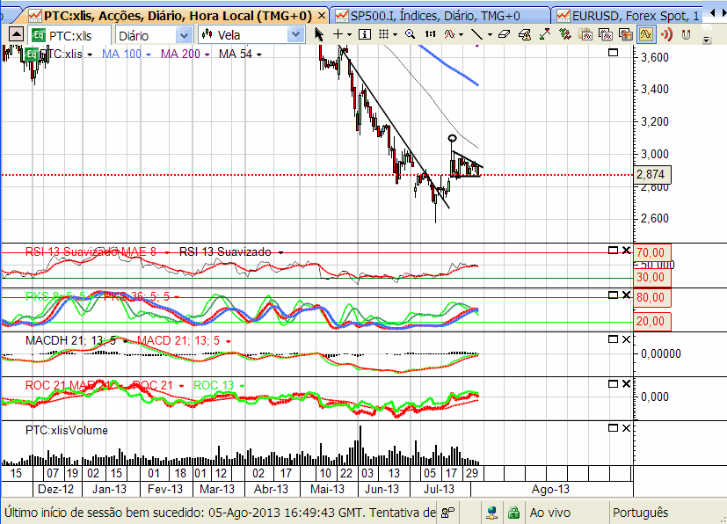Switch to the EURUSD Forex Spot tab
The height and width of the screenshot is (524, 727).
(630, 16)
